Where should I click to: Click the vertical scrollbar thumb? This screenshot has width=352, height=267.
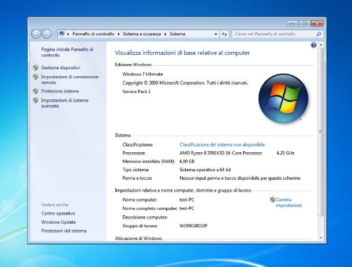click(x=321, y=132)
